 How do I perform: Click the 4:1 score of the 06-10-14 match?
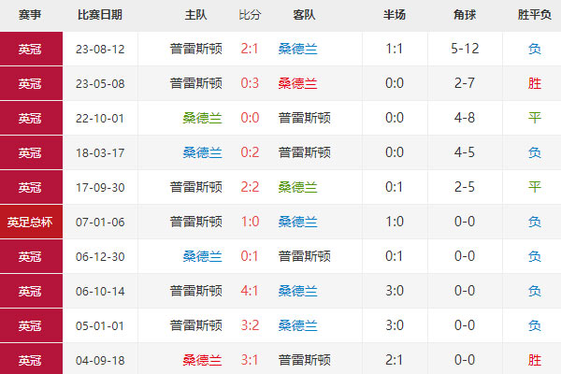pyautogui.click(x=250, y=291)
